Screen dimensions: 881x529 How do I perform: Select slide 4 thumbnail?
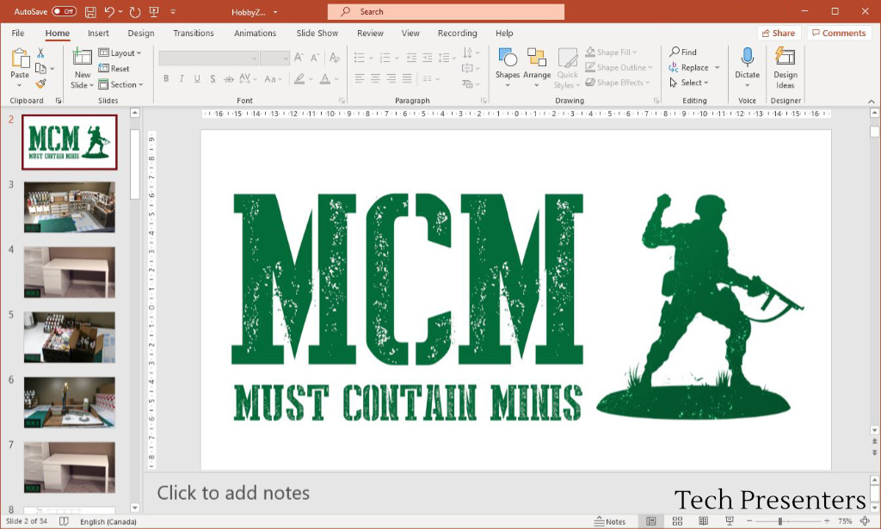(69, 273)
